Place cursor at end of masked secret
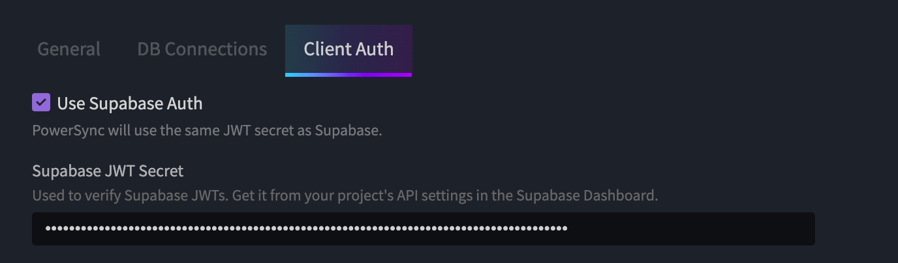This screenshot has height=263, width=898. tap(568, 228)
